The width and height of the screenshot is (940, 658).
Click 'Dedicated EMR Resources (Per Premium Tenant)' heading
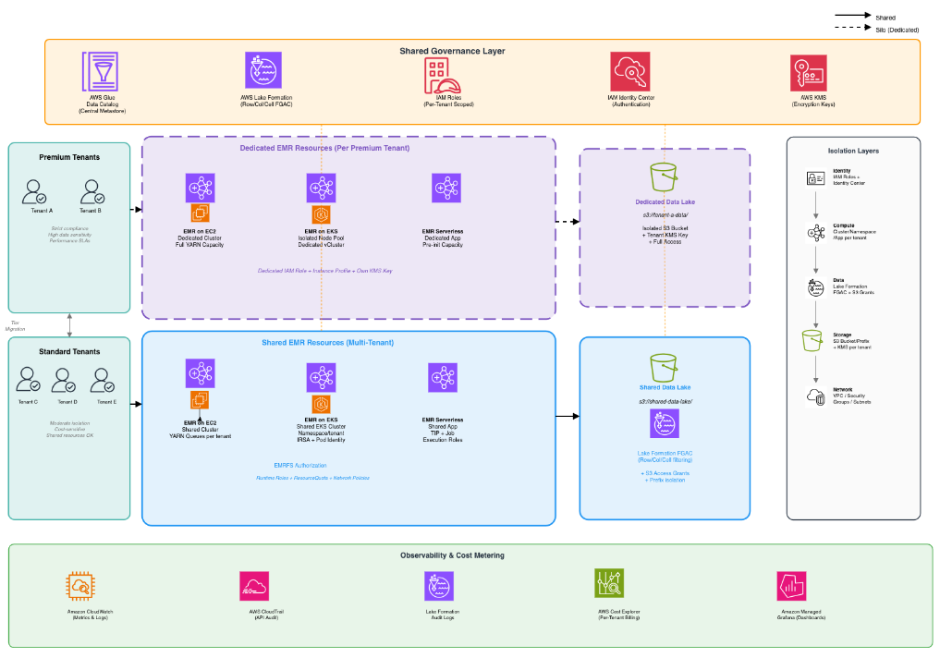click(x=325, y=148)
